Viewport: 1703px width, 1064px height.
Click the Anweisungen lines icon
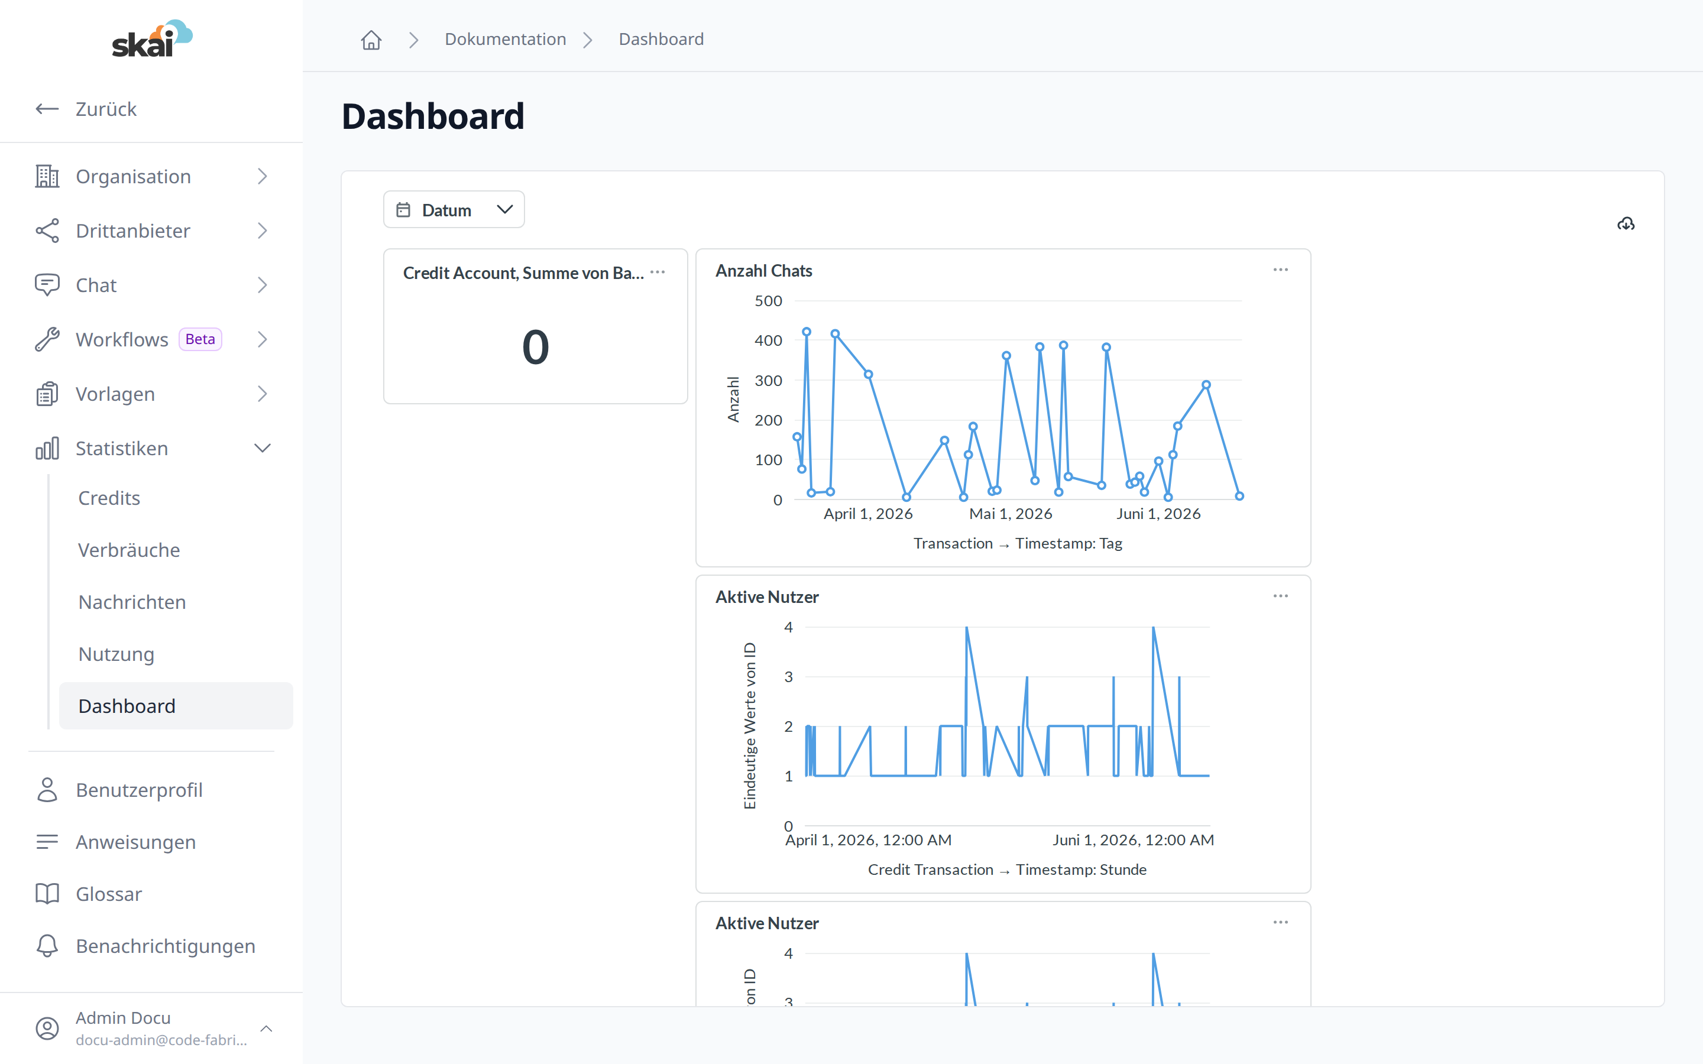47,842
